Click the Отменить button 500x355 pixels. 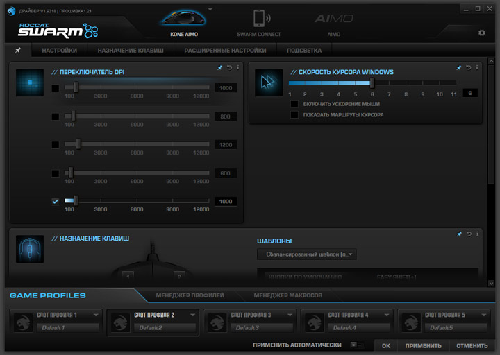pos(472,346)
